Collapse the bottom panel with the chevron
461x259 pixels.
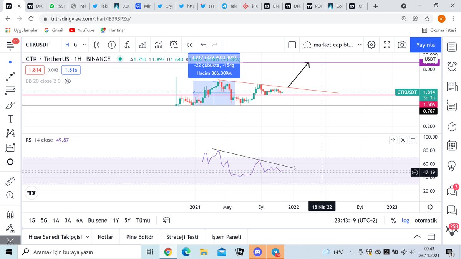tap(417, 237)
